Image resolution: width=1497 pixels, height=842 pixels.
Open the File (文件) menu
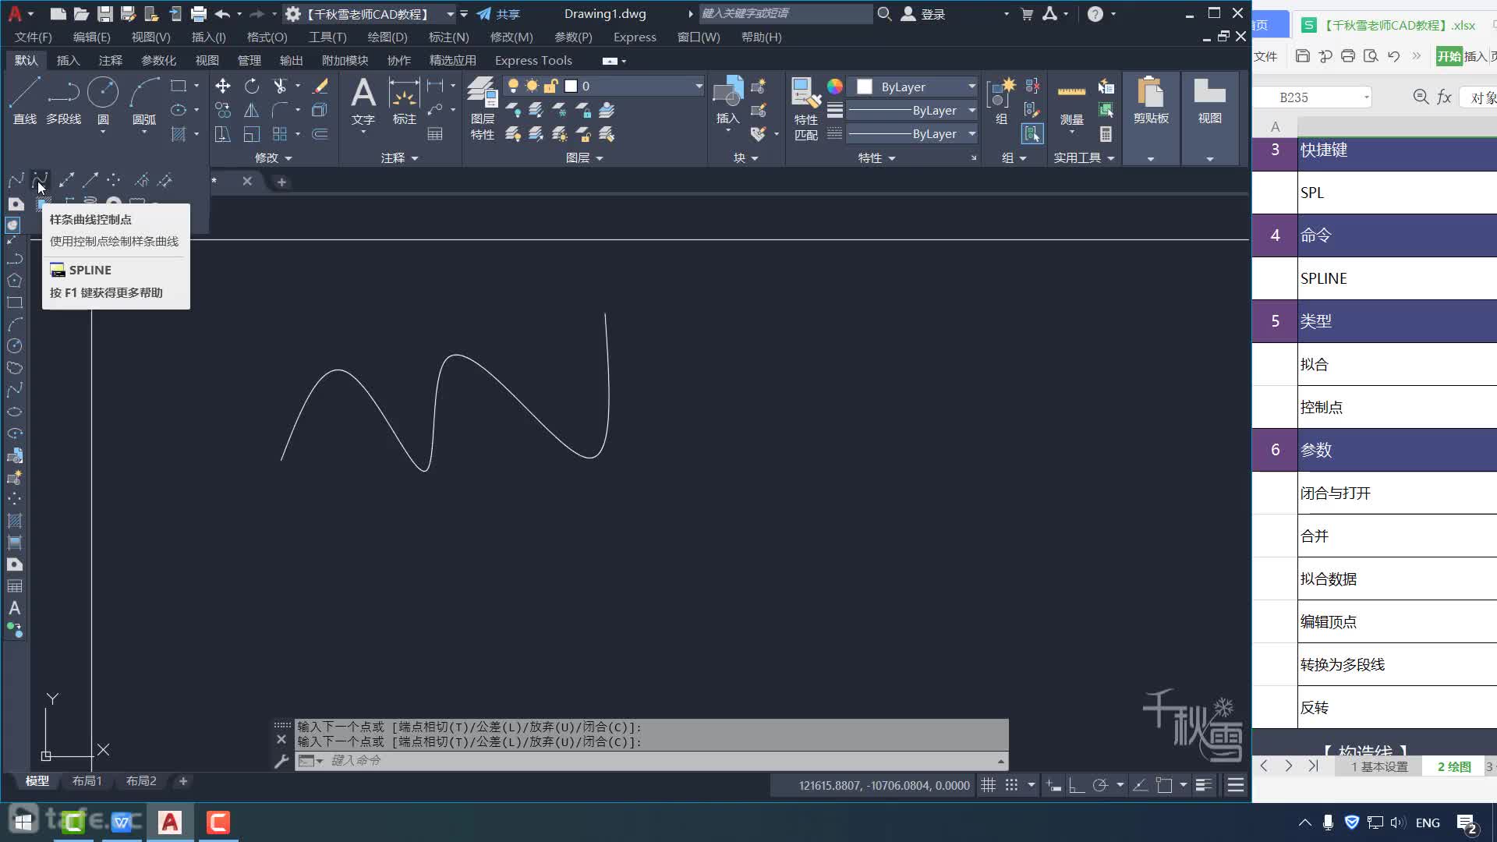click(34, 37)
